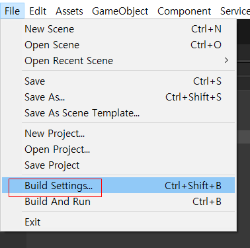Viewport: 250px width, 248px height.
Task: Open the Services menu
Action: click(x=235, y=11)
